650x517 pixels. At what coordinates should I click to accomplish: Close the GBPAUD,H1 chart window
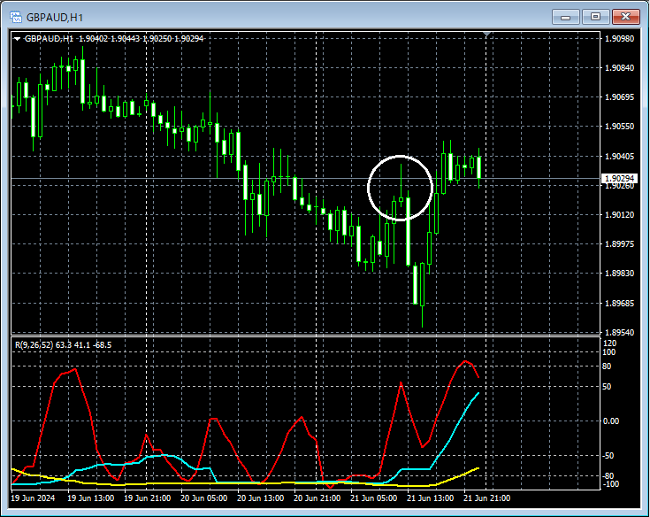[x=625, y=17]
